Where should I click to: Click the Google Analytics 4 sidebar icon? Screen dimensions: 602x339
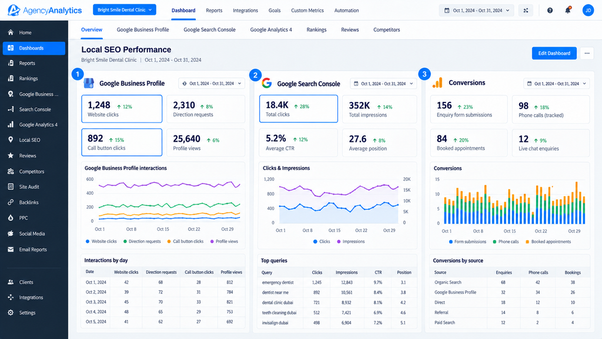coord(11,125)
